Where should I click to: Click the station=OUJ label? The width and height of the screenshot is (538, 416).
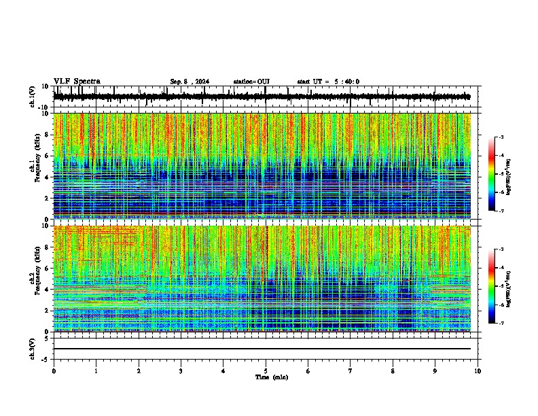251,82
